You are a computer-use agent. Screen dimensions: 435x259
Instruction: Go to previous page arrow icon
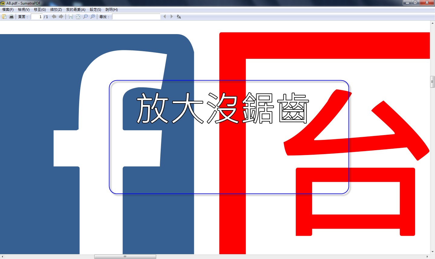click(x=54, y=17)
